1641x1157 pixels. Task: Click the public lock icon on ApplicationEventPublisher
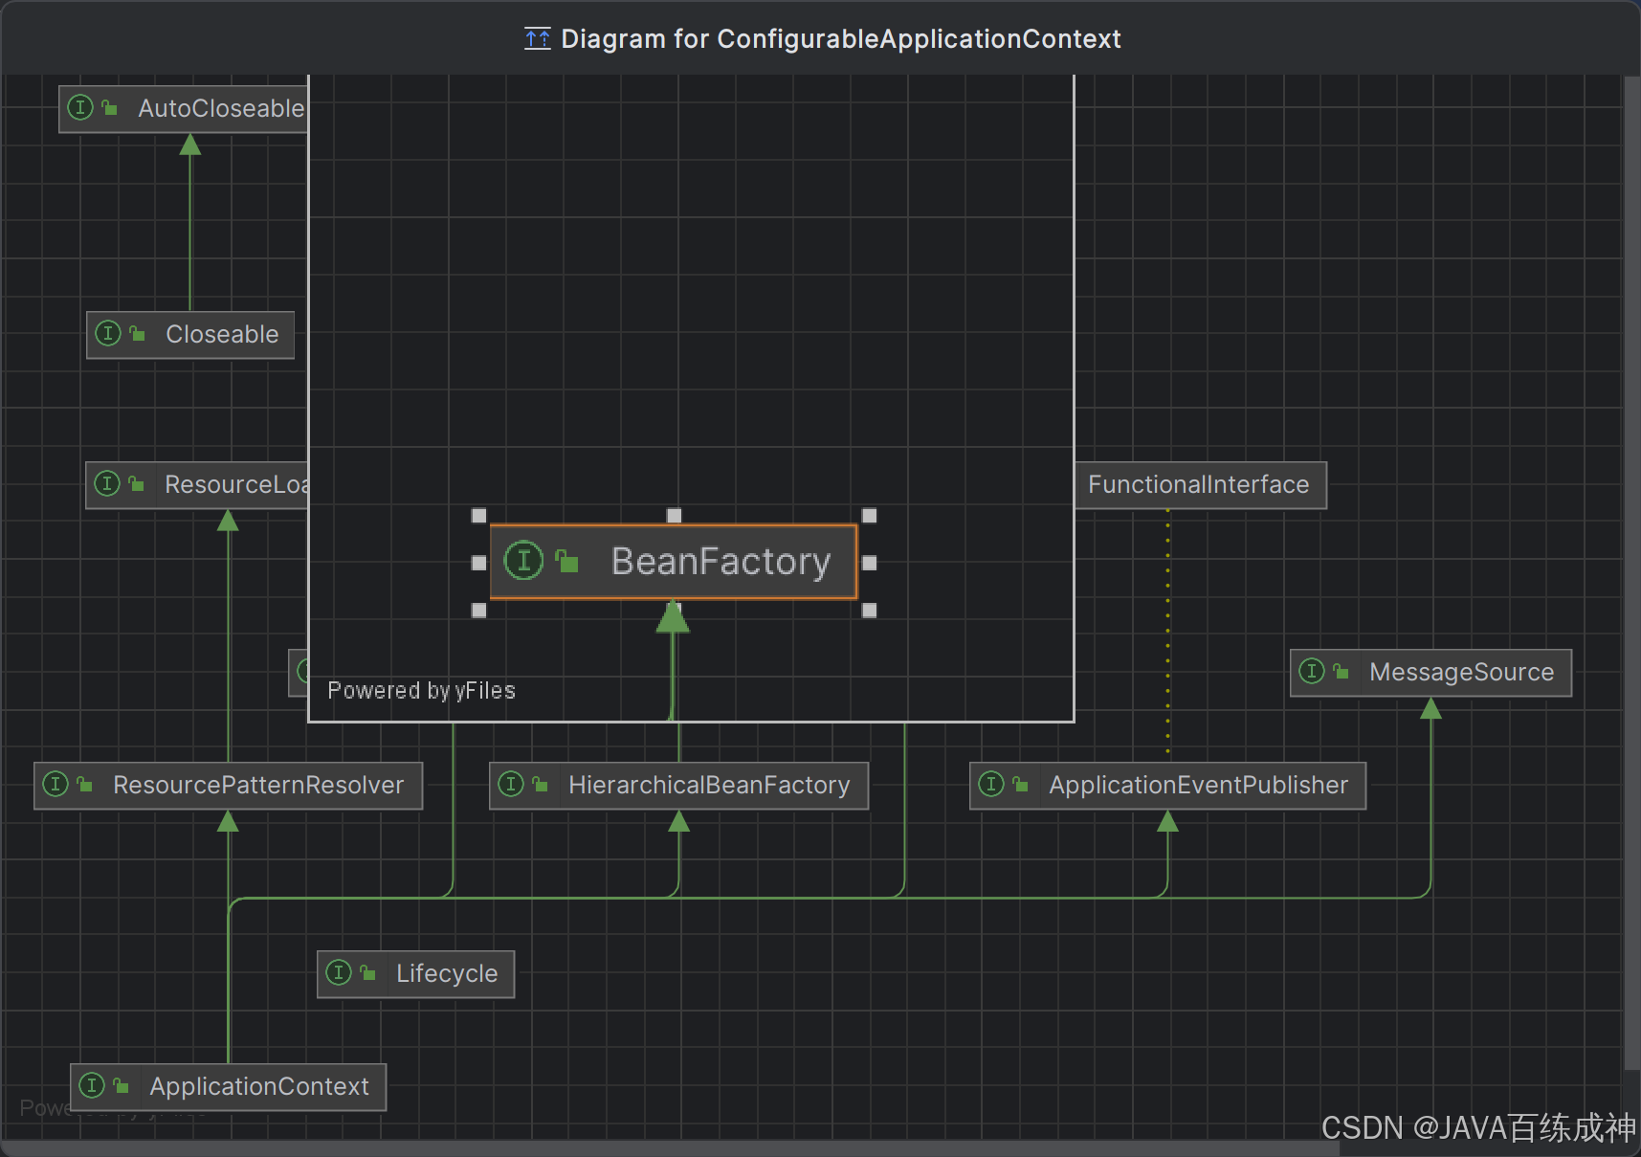coord(1021,785)
